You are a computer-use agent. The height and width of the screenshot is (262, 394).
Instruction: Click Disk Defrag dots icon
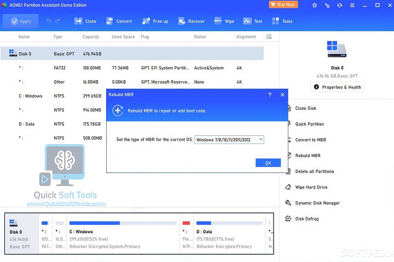tap(288, 219)
